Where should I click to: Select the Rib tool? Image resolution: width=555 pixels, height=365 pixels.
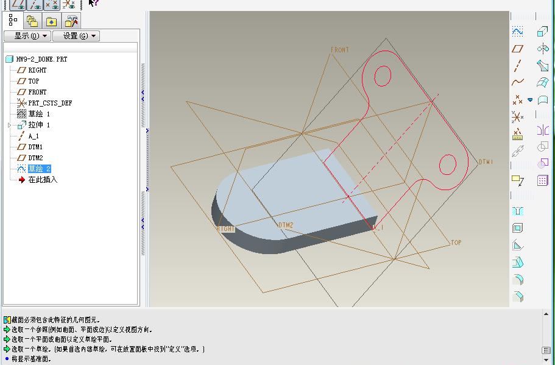(x=517, y=245)
